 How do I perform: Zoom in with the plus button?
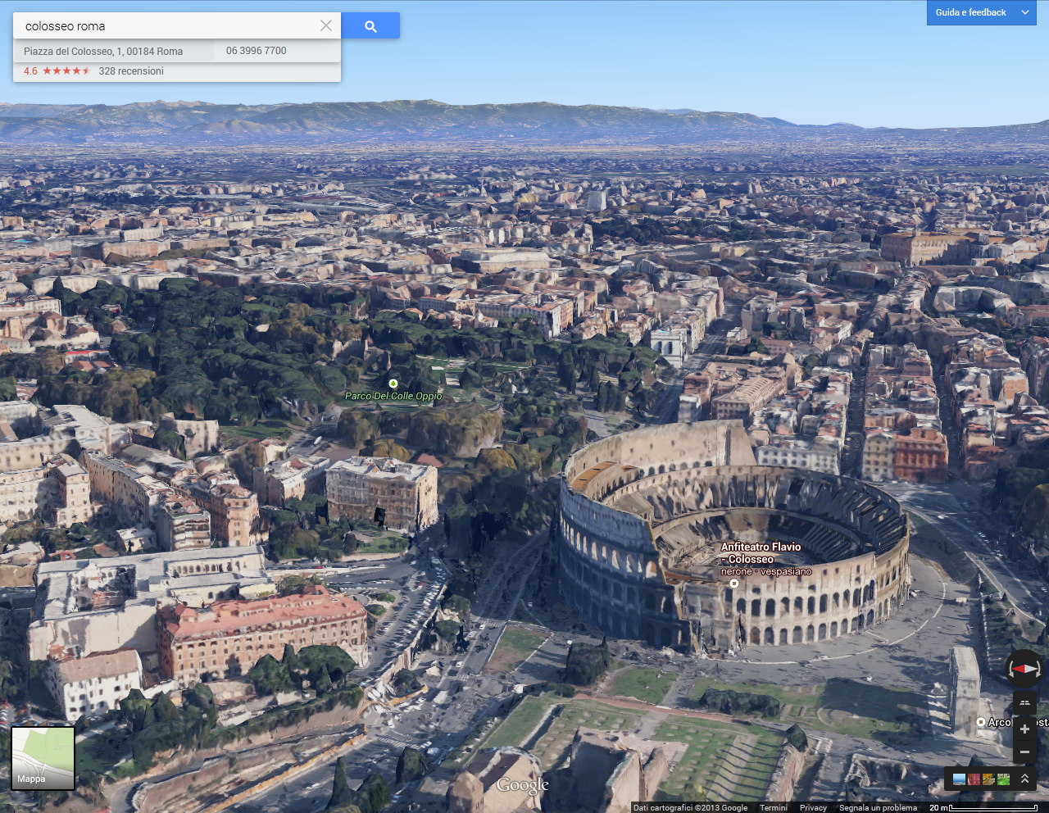pos(1024,729)
